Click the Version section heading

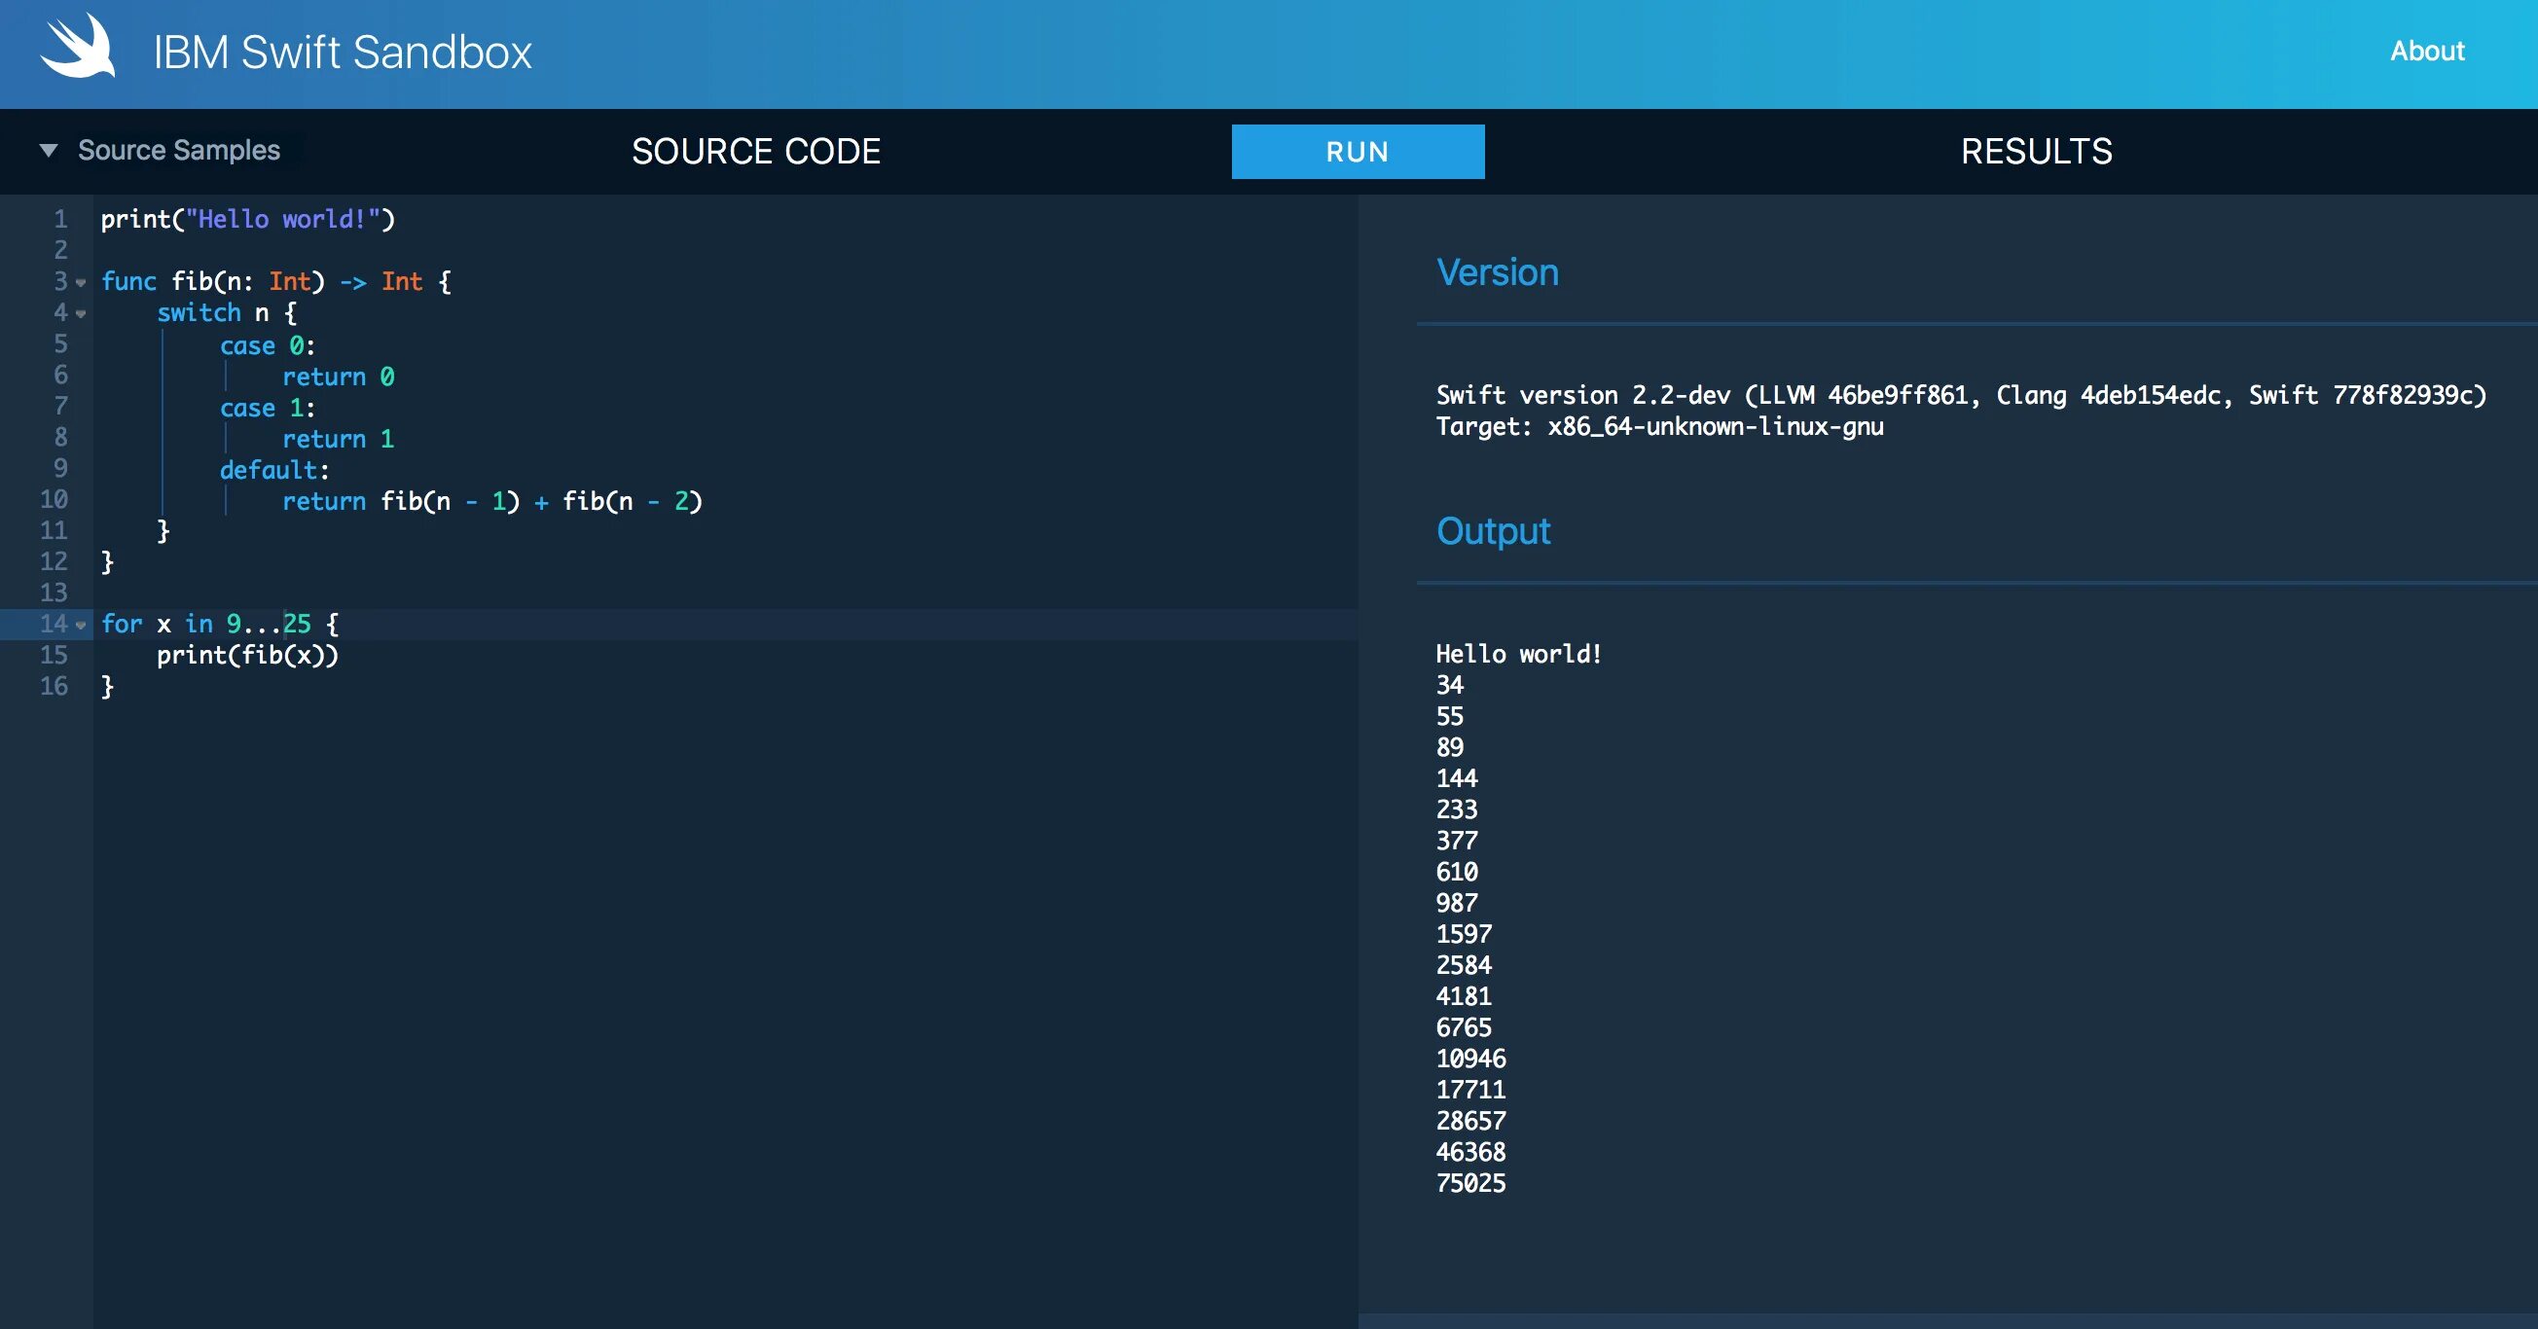tap(1498, 271)
